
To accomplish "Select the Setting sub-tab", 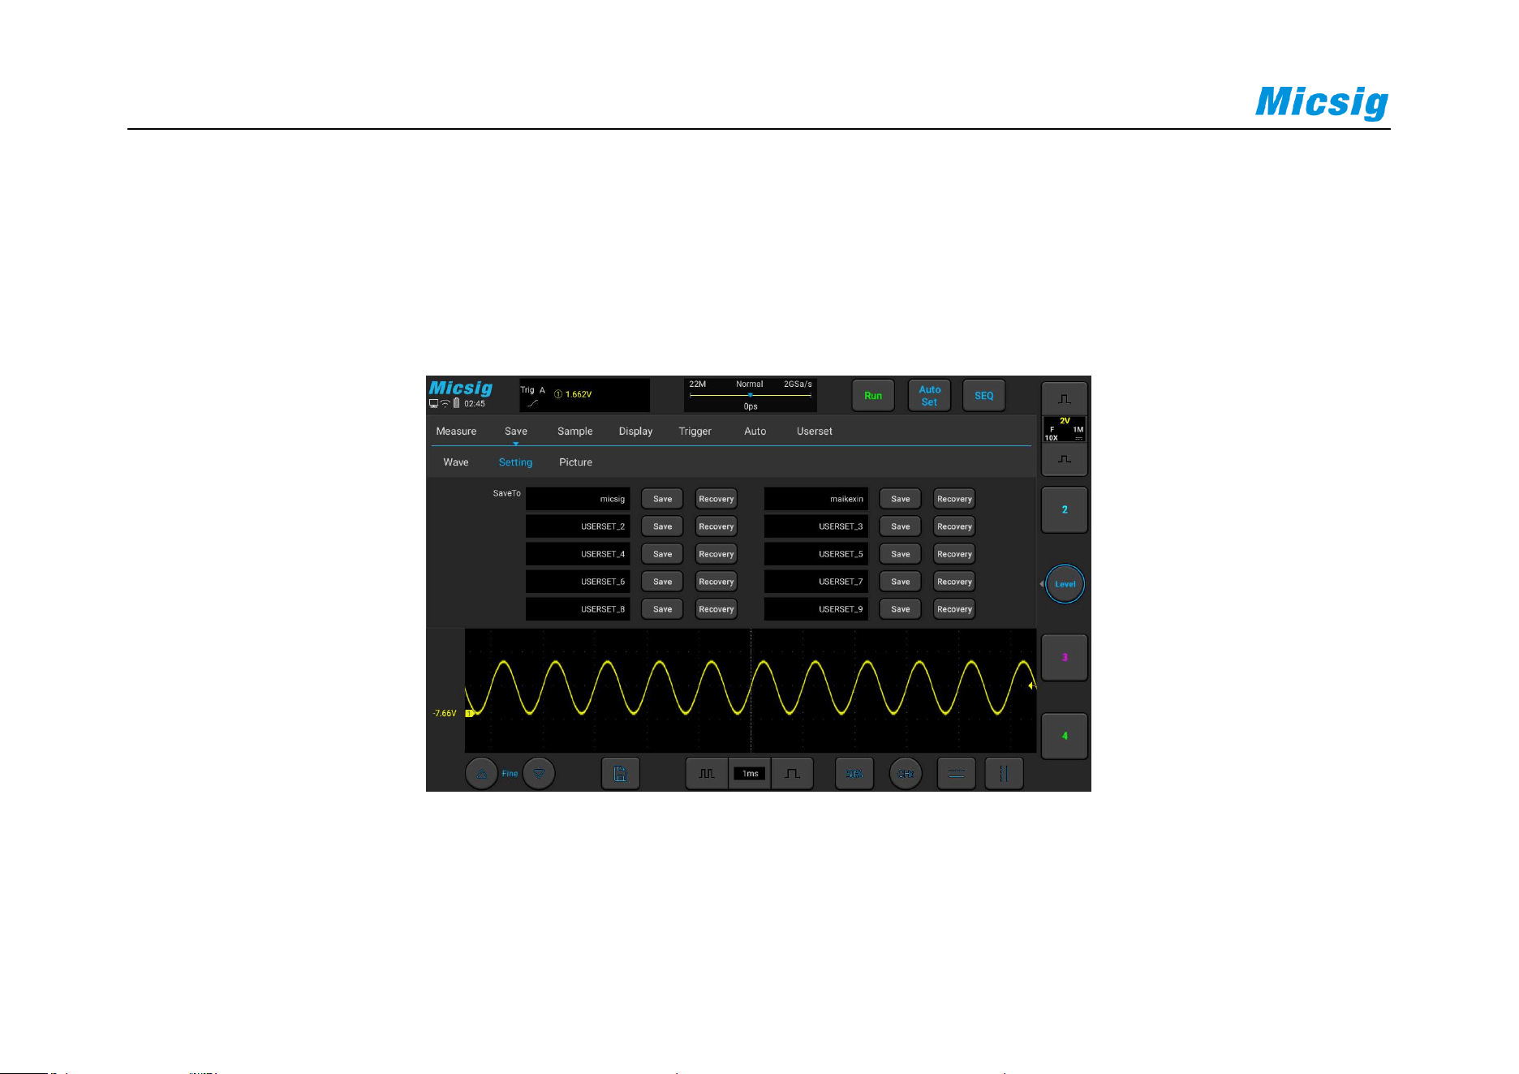I will [x=515, y=462].
